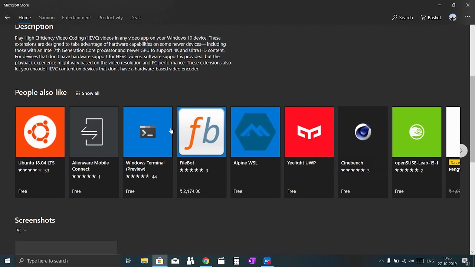The image size is (475, 267).
Task: Click the touch keyboard tray icon
Action: click(x=420, y=261)
